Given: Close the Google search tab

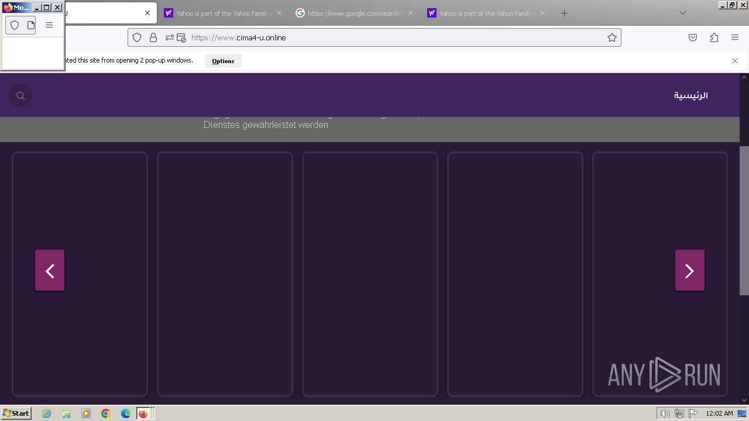Looking at the screenshot, I should tap(411, 13).
